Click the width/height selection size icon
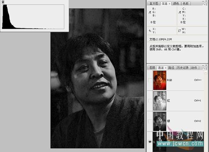This screenshot has height=152, width=209. tap(179, 30)
